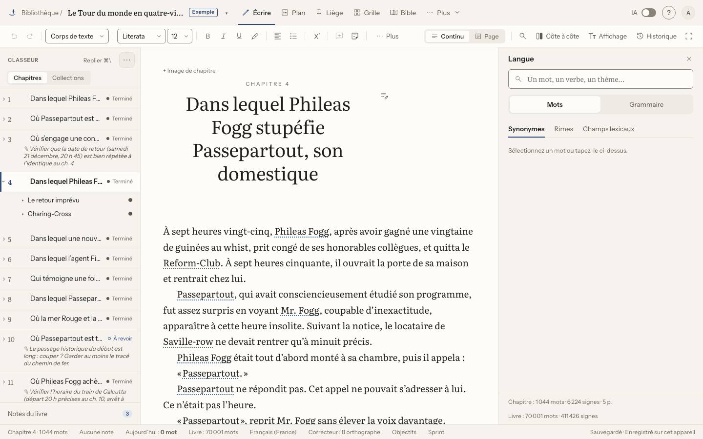Open the classeur three-dots options menu
The width and height of the screenshot is (703, 439).
(x=127, y=60)
